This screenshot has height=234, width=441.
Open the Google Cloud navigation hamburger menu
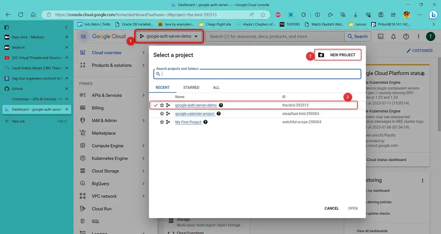83,36
